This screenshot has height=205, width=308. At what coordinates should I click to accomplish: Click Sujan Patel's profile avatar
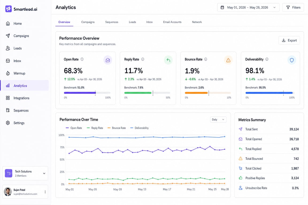click(x=8, y=192)
